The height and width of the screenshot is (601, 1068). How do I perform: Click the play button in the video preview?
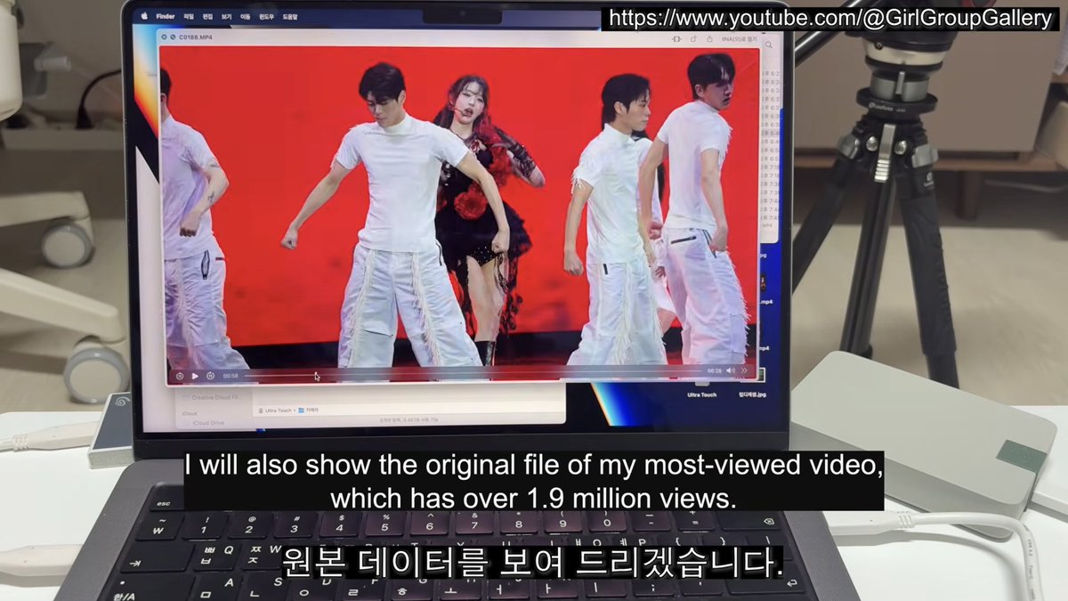point(195,377)
